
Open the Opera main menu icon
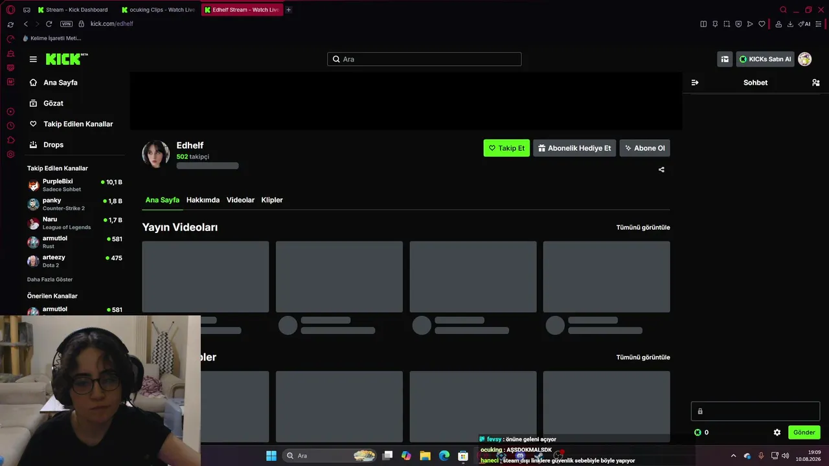pyautogui.click(x=10, y=10)
